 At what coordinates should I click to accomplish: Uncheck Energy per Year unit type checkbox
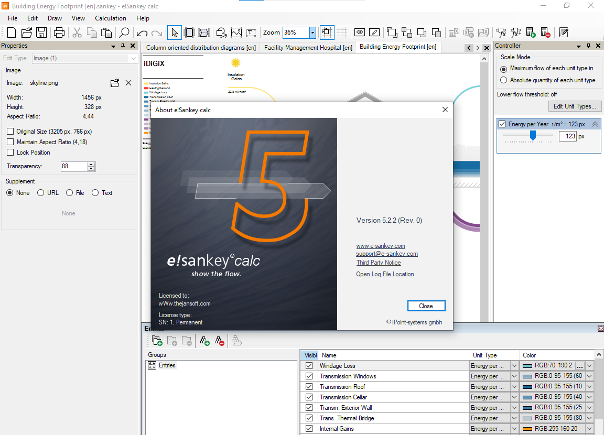pos(502,124)
